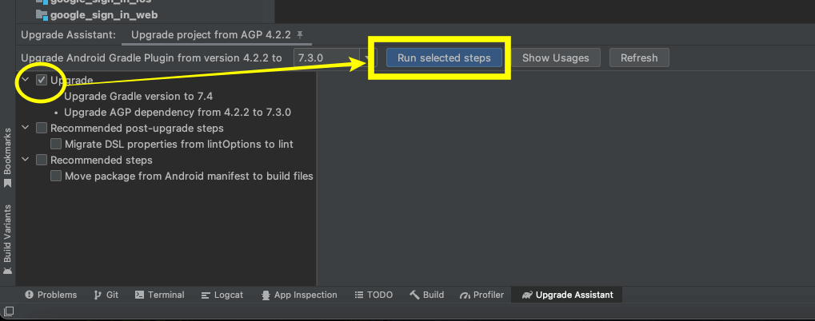Open the Profiler icon
Screen dimensions: 815x321
465,295
